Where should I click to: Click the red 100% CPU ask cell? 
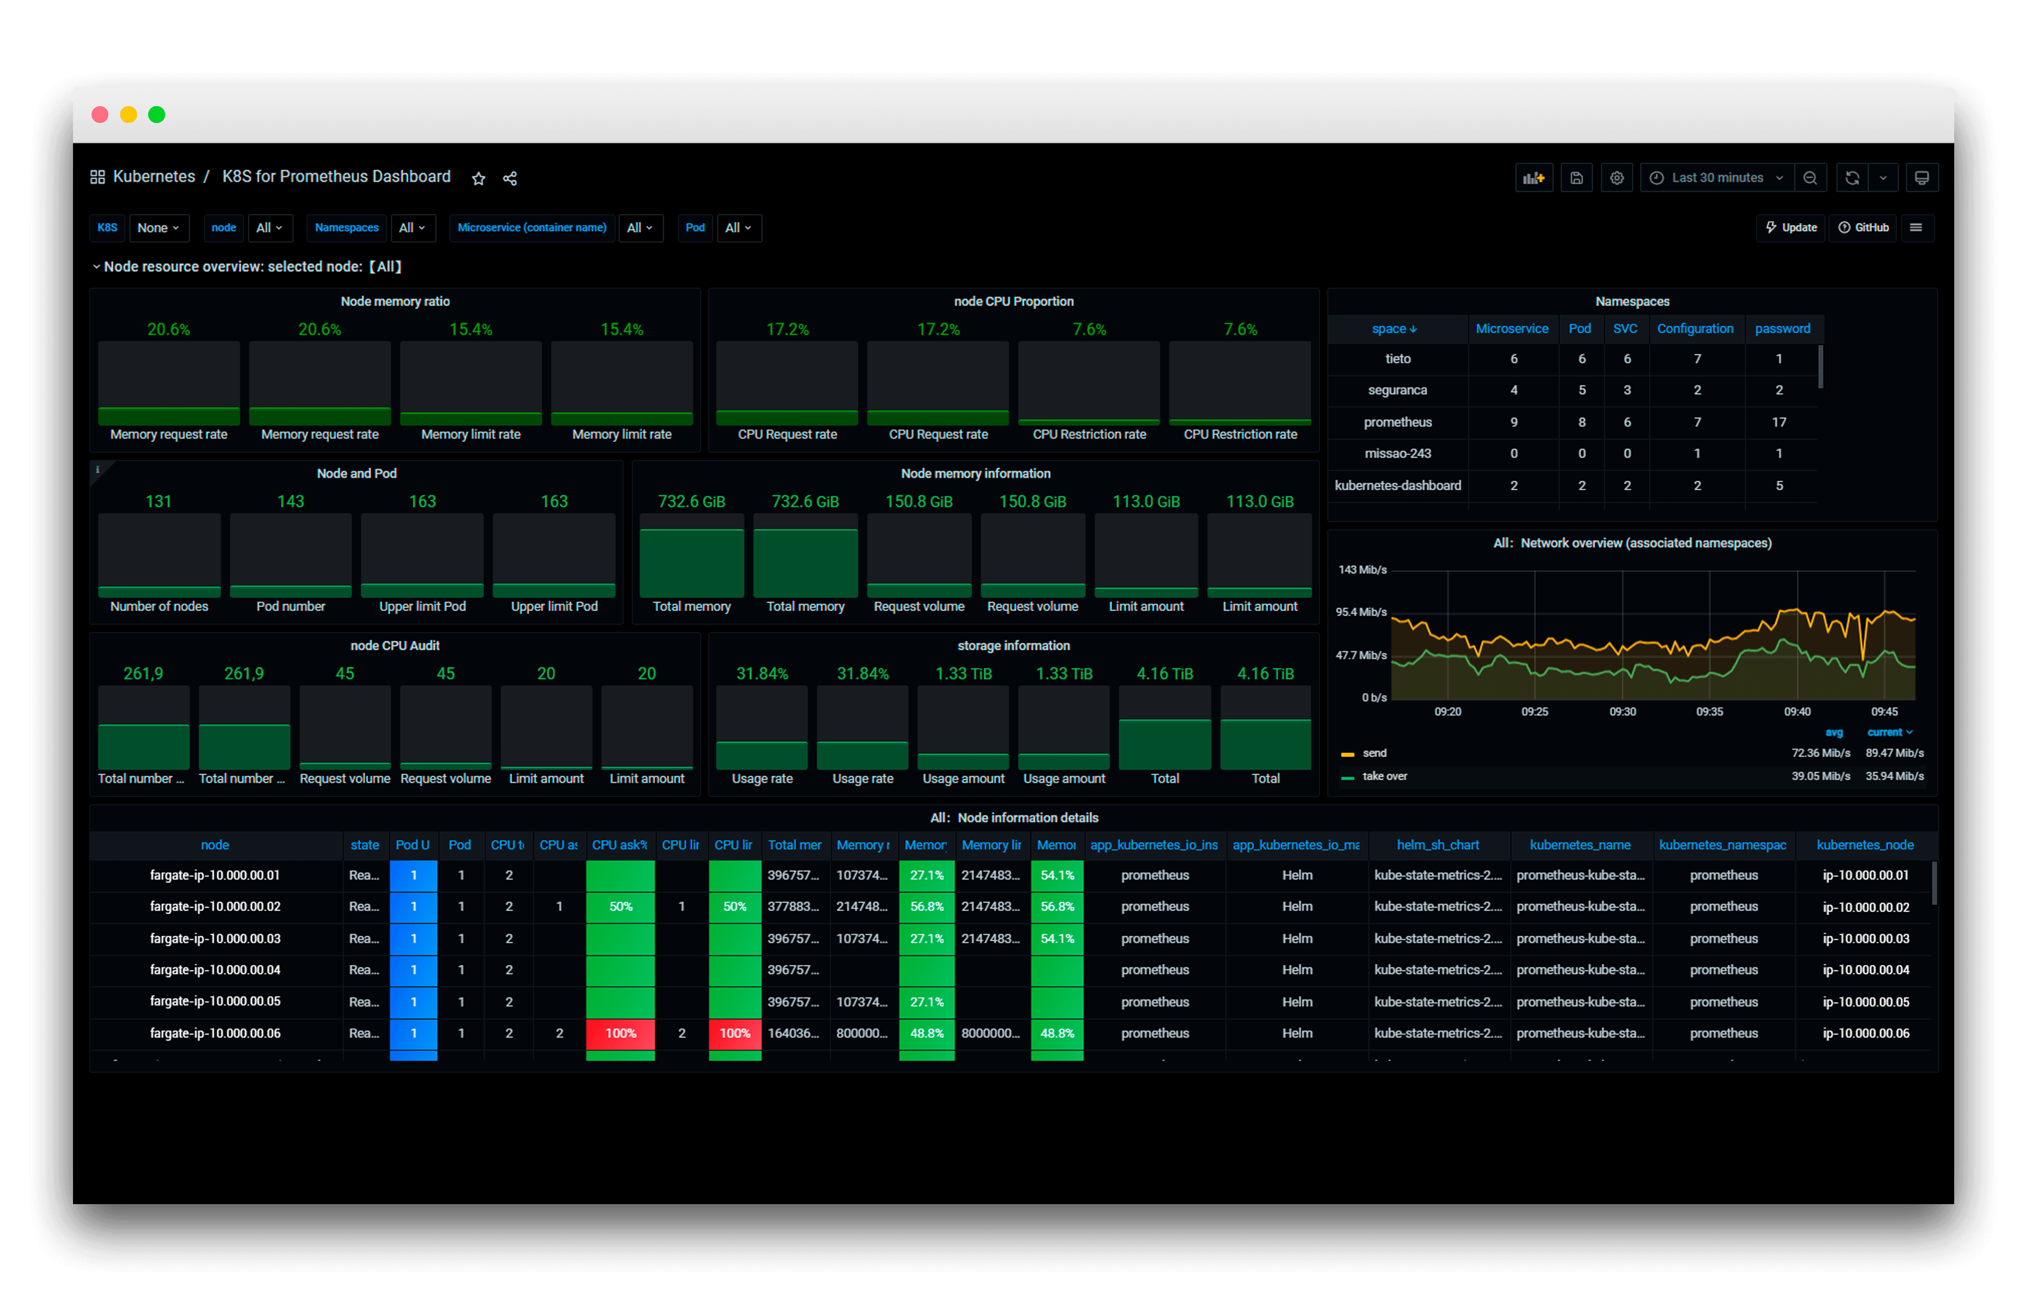621,1033
